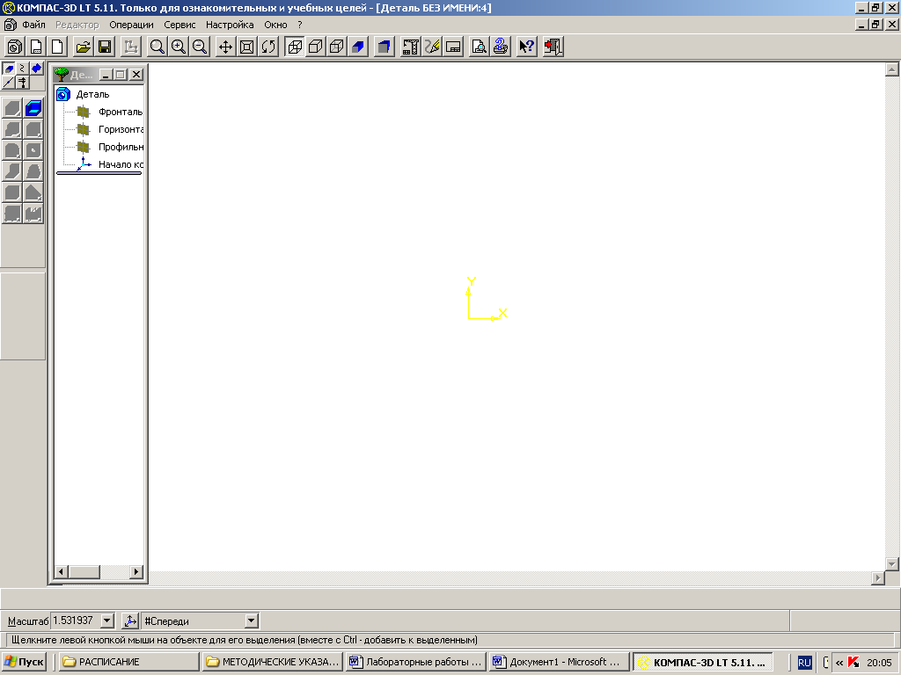Zoom out with the minus magnifier
901x675 pixels.
[x=200, y=47]
